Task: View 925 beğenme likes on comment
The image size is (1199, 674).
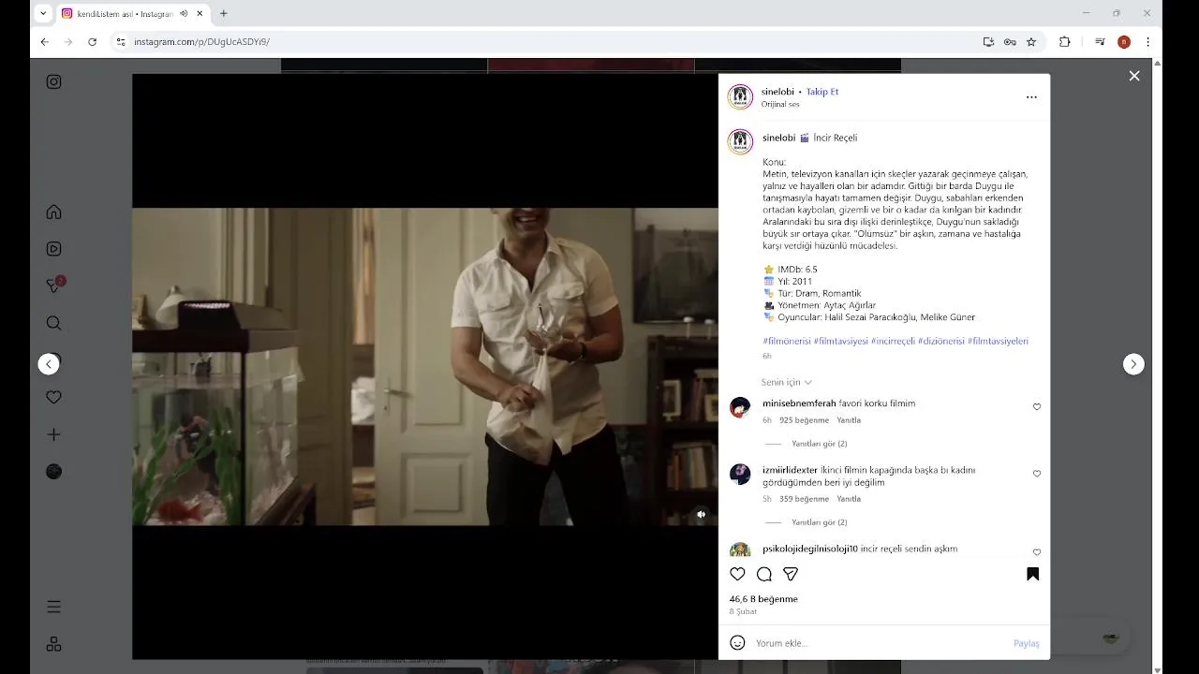Action: (804, 420)
